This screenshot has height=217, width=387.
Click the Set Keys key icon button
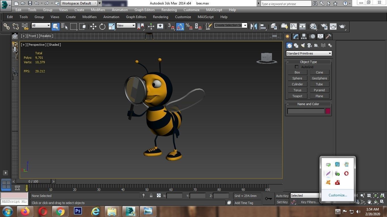268,199
